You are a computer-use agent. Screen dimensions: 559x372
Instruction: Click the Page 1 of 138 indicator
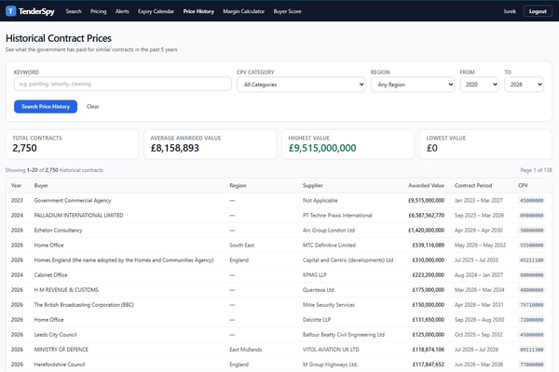tap(537, 170)
